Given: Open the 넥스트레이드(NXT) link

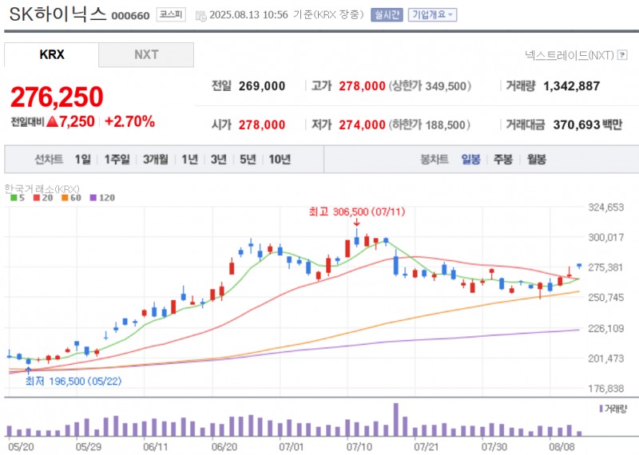Looking at the screenshot, I should click(569, 55).
